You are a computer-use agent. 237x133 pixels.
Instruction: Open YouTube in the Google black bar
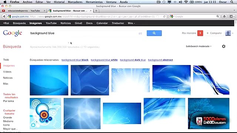pyautogui.click(x=51, y=23)
